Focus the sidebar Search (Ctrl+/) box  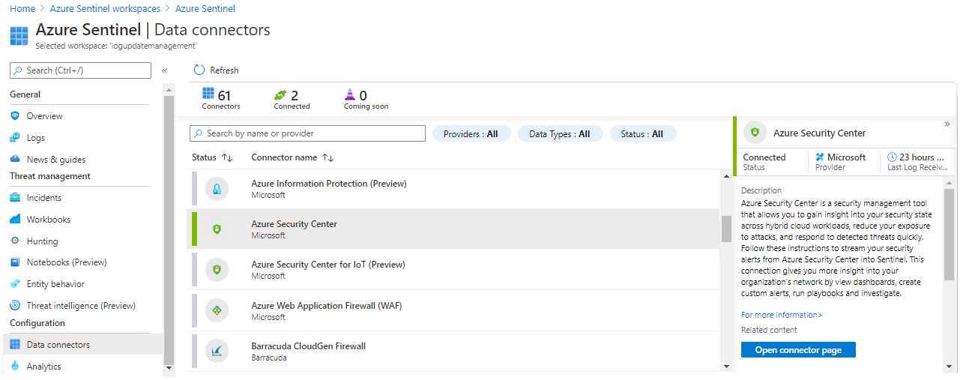coord(80,70)
